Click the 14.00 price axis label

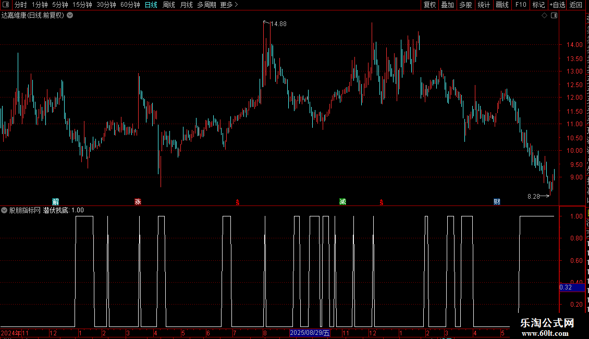coord(574,45)
